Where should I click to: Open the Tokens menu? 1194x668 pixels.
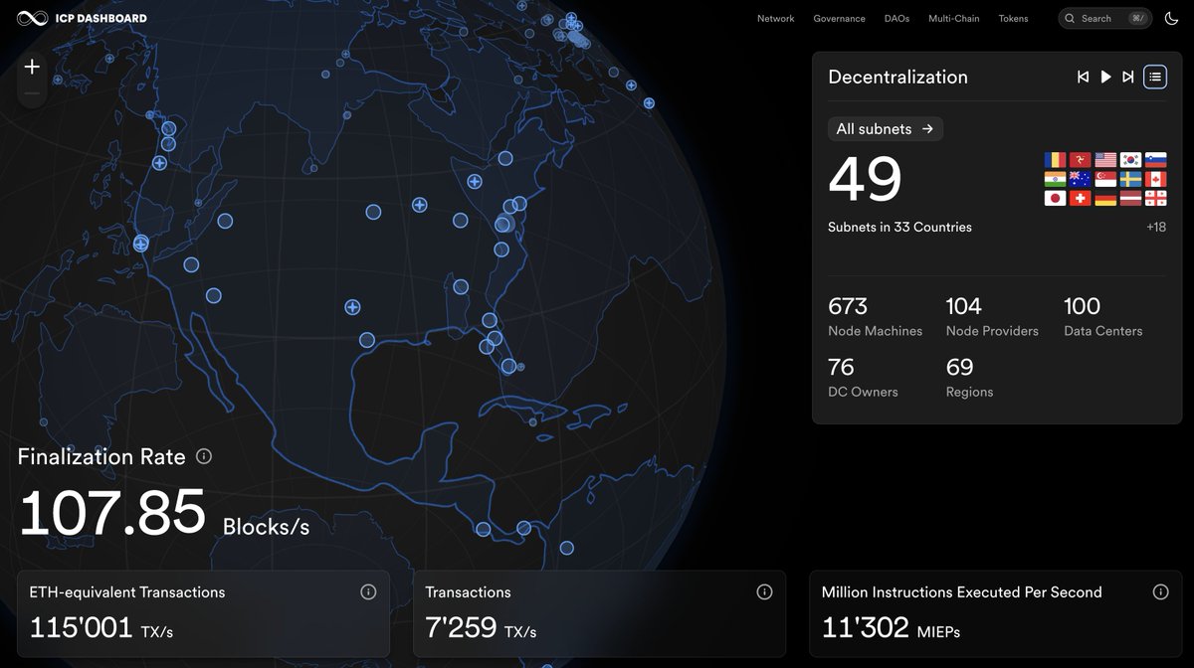(x=1013, y=18)
